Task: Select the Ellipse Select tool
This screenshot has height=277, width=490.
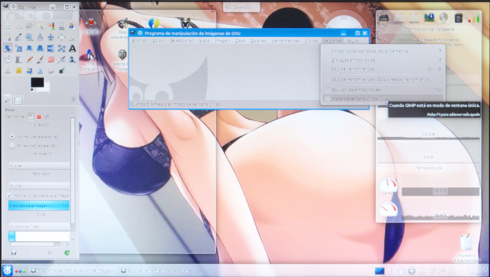Action: pyautogui.click(x=19, y=26)
